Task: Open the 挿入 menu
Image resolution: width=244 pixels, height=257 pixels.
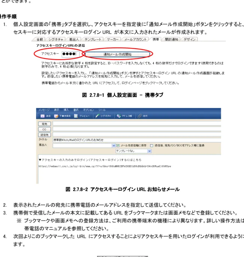Action: (x=66, y=110)
